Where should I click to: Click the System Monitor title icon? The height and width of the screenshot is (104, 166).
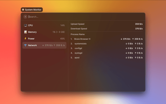(x=23, y=10)
